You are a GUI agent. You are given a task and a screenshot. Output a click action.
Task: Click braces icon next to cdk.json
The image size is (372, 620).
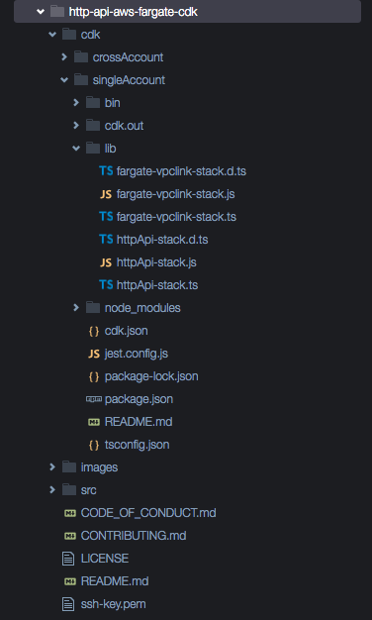tap(94, 331)
